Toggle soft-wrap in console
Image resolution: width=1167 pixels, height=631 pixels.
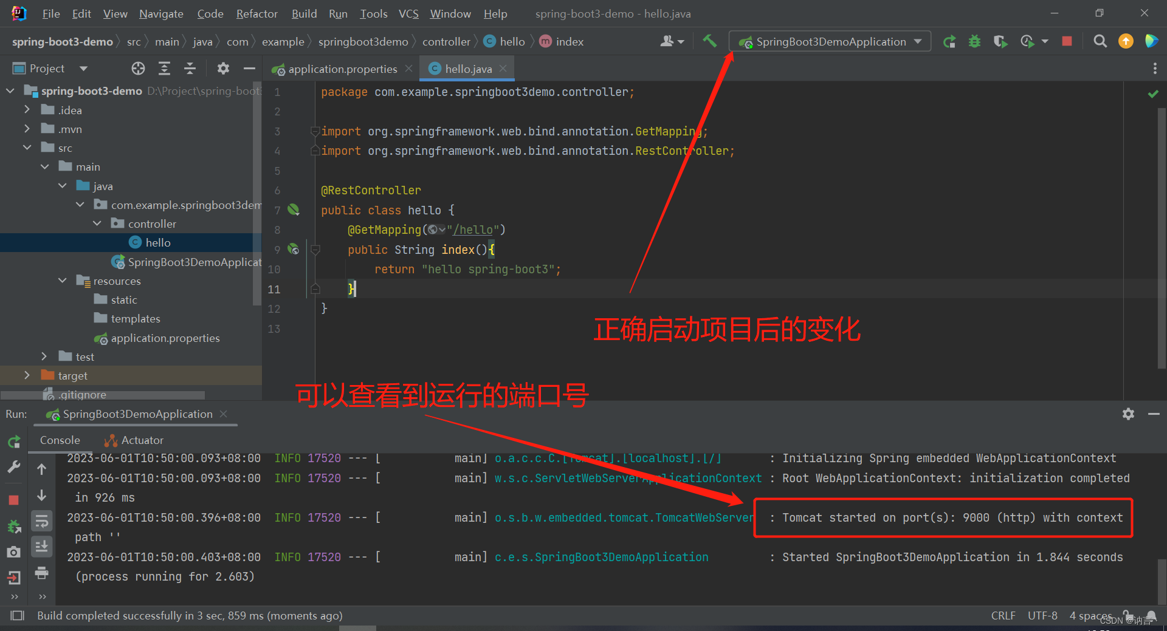click(x=41, y=521)
